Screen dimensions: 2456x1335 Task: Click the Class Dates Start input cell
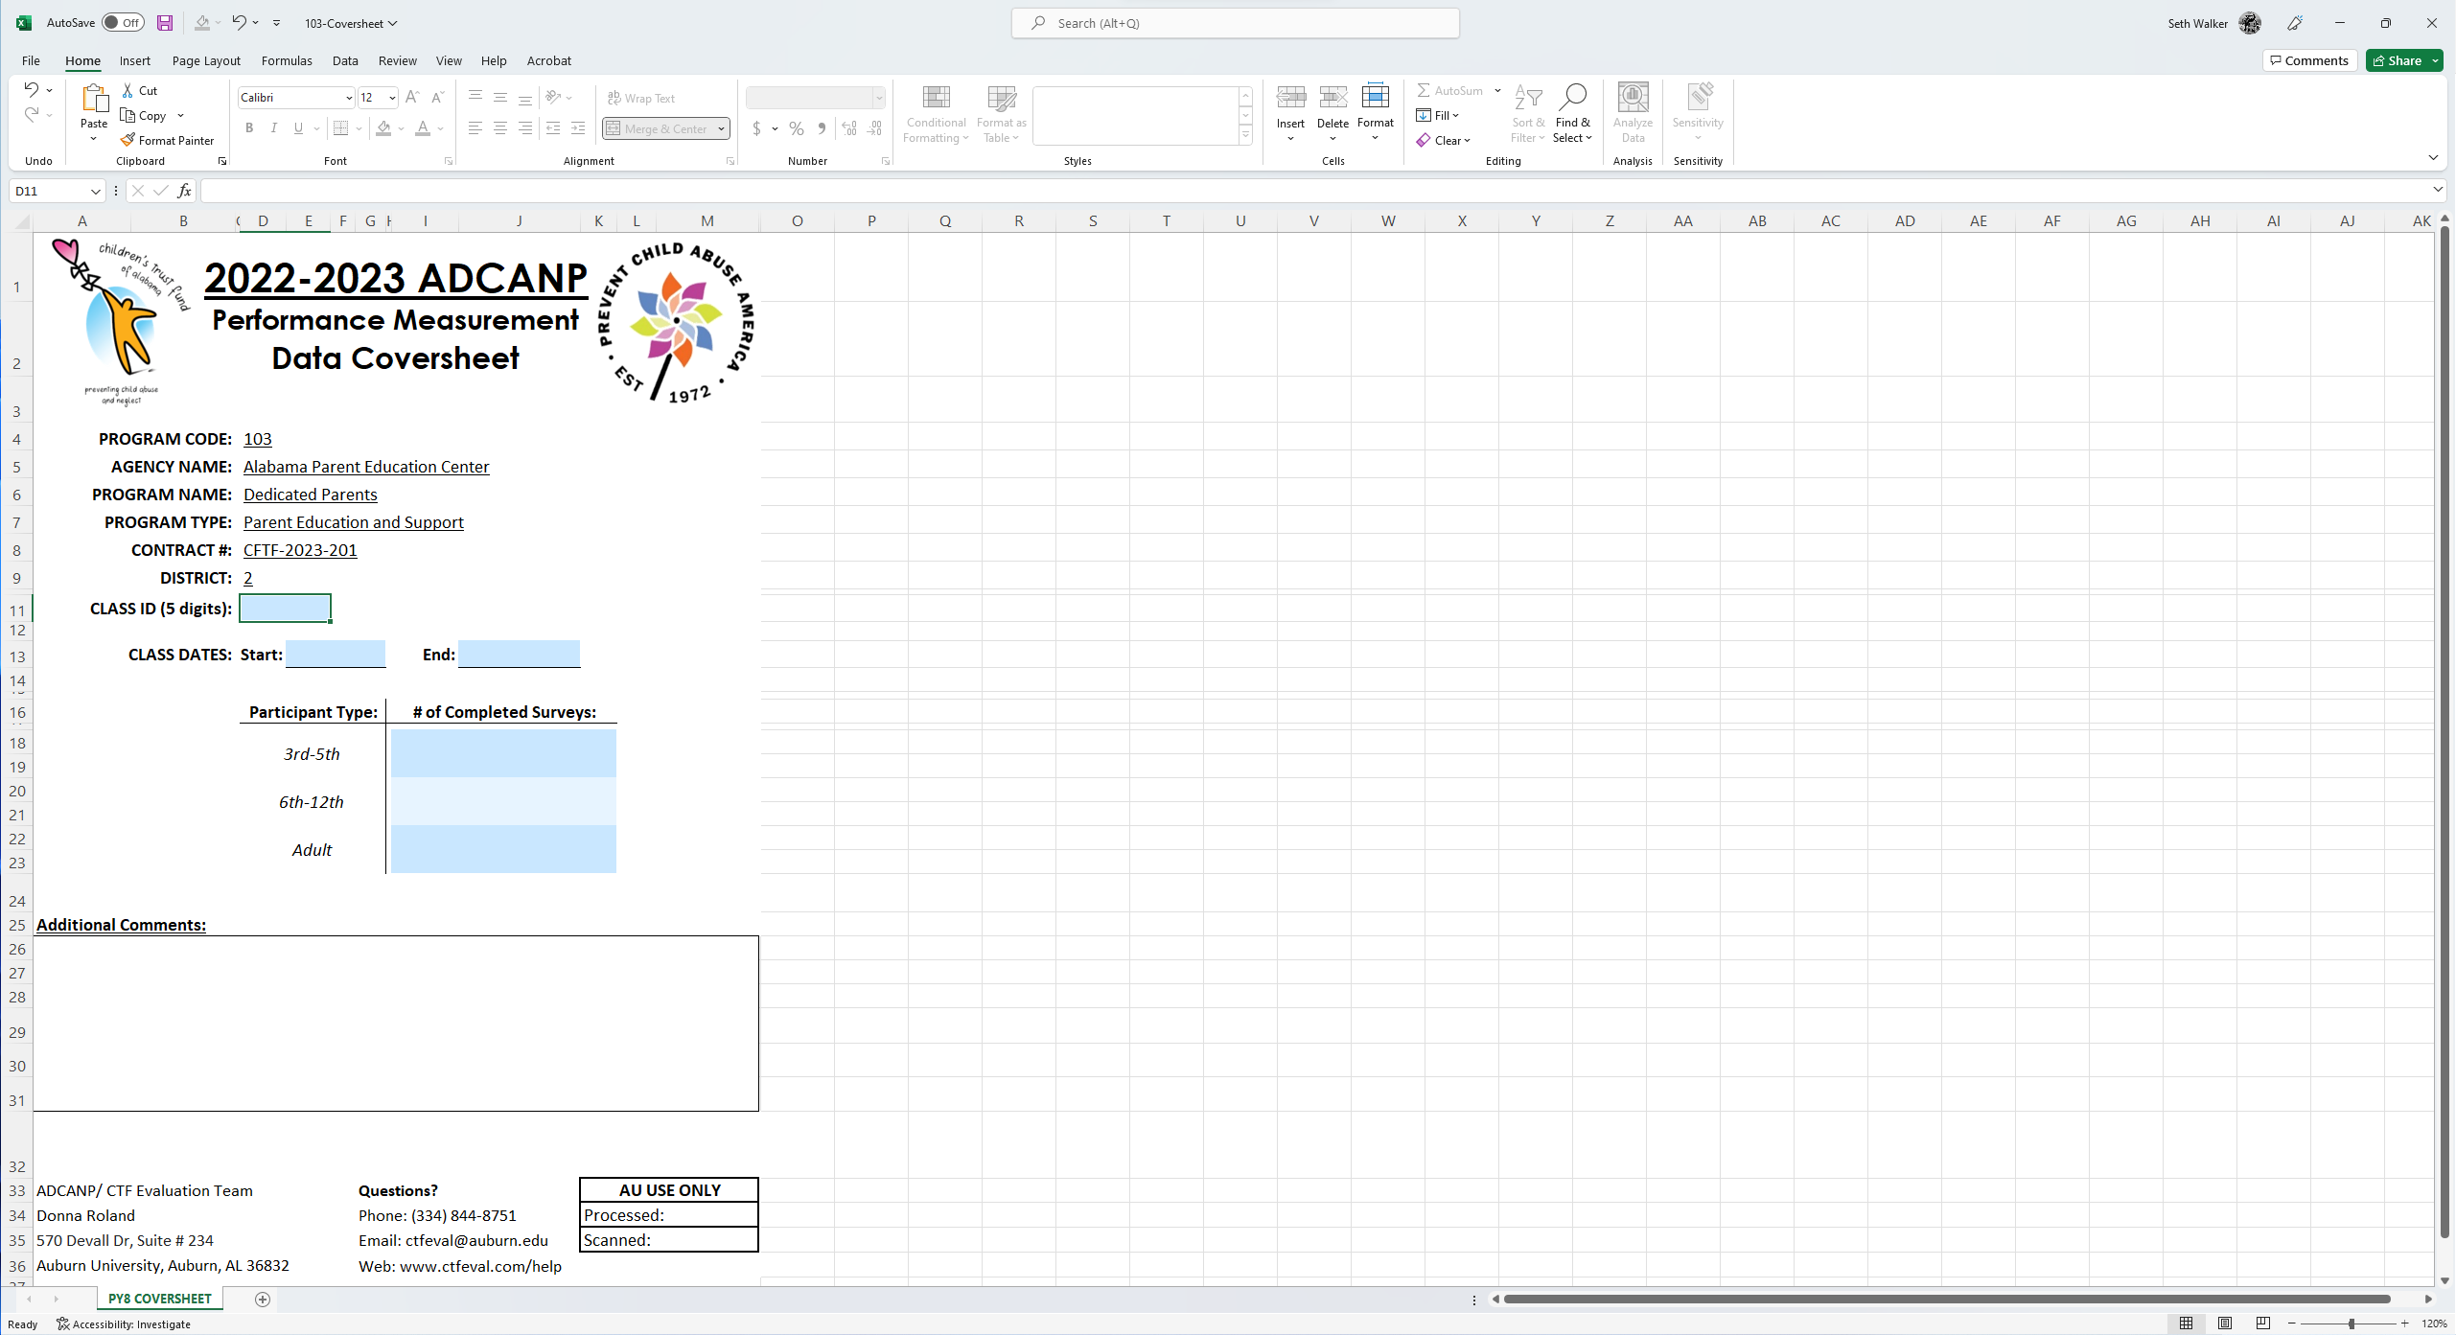336,655
